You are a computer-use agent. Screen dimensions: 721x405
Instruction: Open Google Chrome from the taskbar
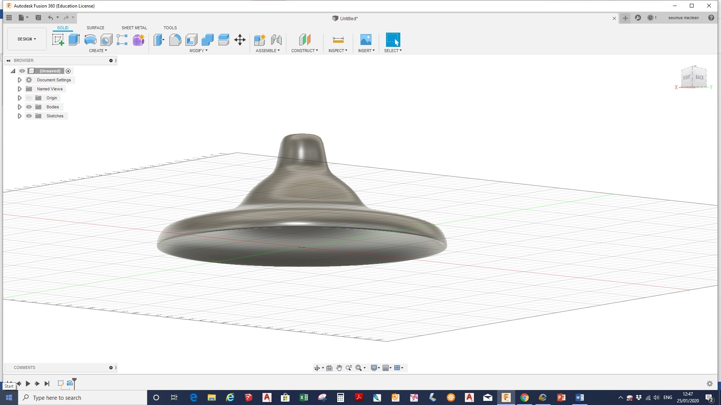524,397
